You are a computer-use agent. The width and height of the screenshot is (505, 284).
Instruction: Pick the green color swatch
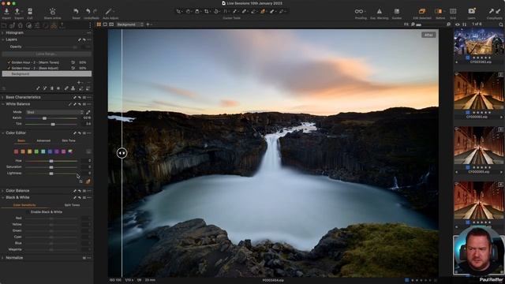click(x=36, y=151)
